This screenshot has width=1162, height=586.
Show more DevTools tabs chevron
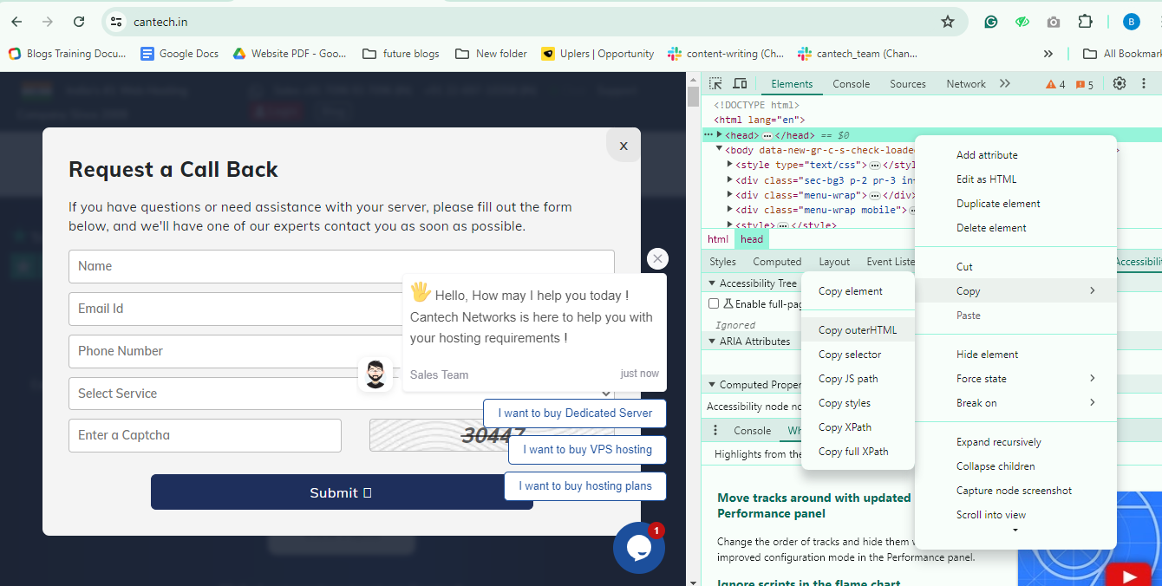[1005, 84]
